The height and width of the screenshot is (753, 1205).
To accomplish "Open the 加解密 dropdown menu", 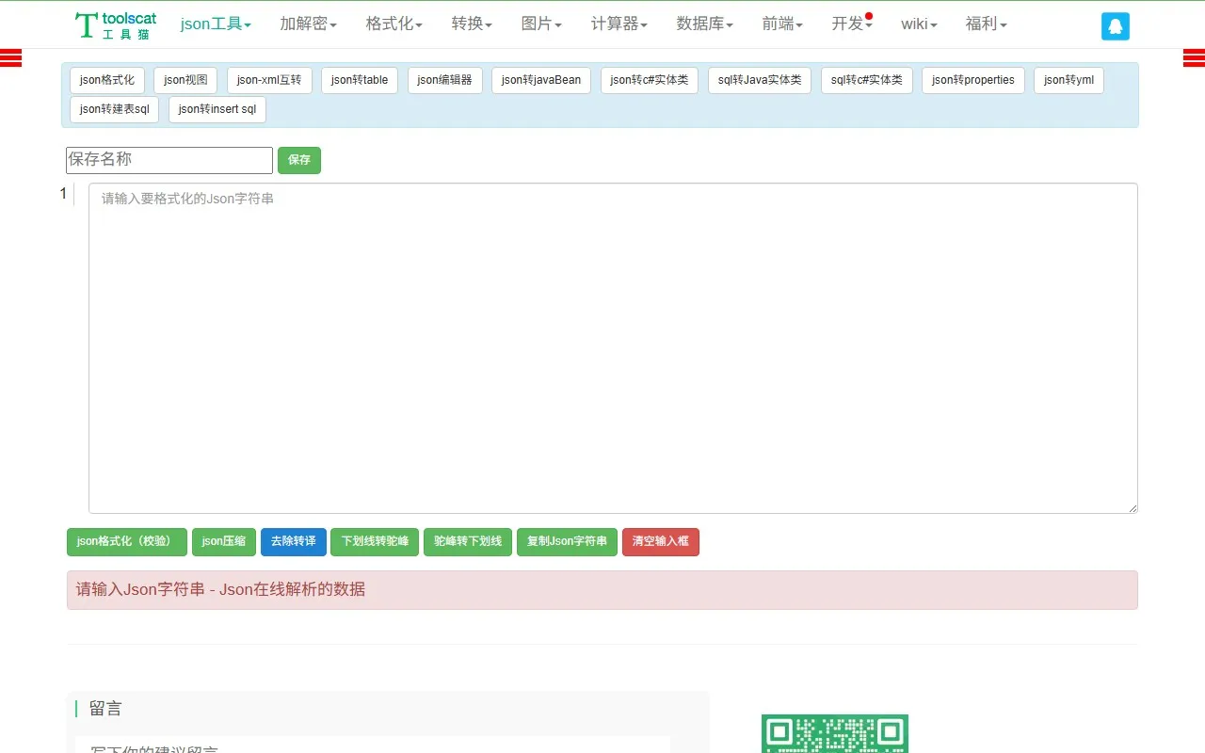I will click(x=308, y=24).
